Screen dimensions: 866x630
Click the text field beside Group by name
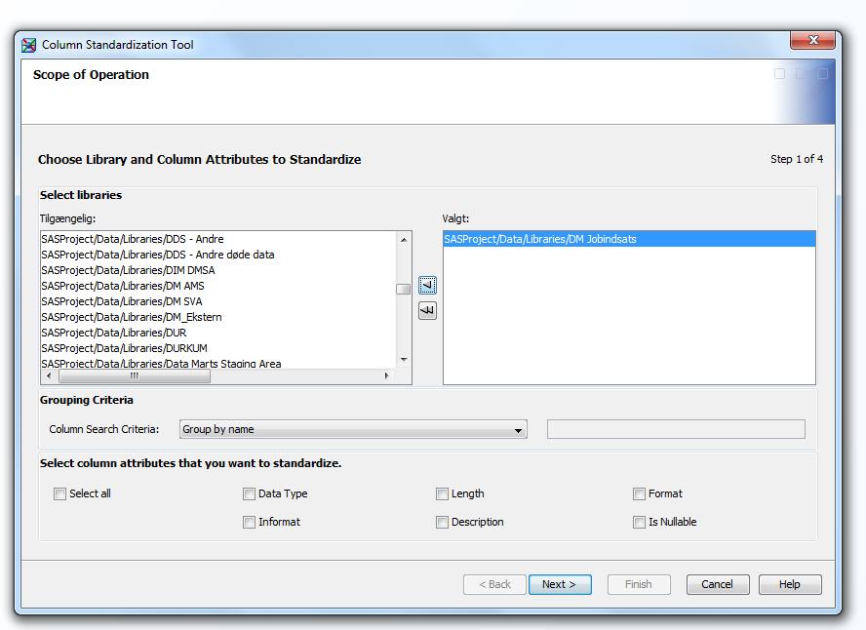(676, 429)
